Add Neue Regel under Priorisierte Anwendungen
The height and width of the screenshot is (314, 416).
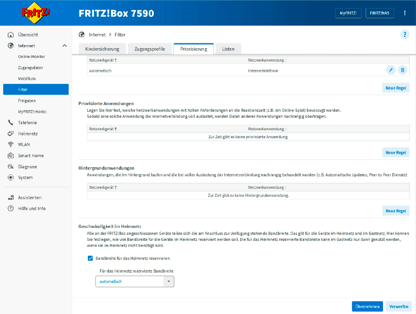click(x=396, y=153)
